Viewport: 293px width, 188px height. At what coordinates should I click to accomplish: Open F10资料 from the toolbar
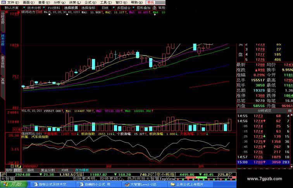(54, 8)
